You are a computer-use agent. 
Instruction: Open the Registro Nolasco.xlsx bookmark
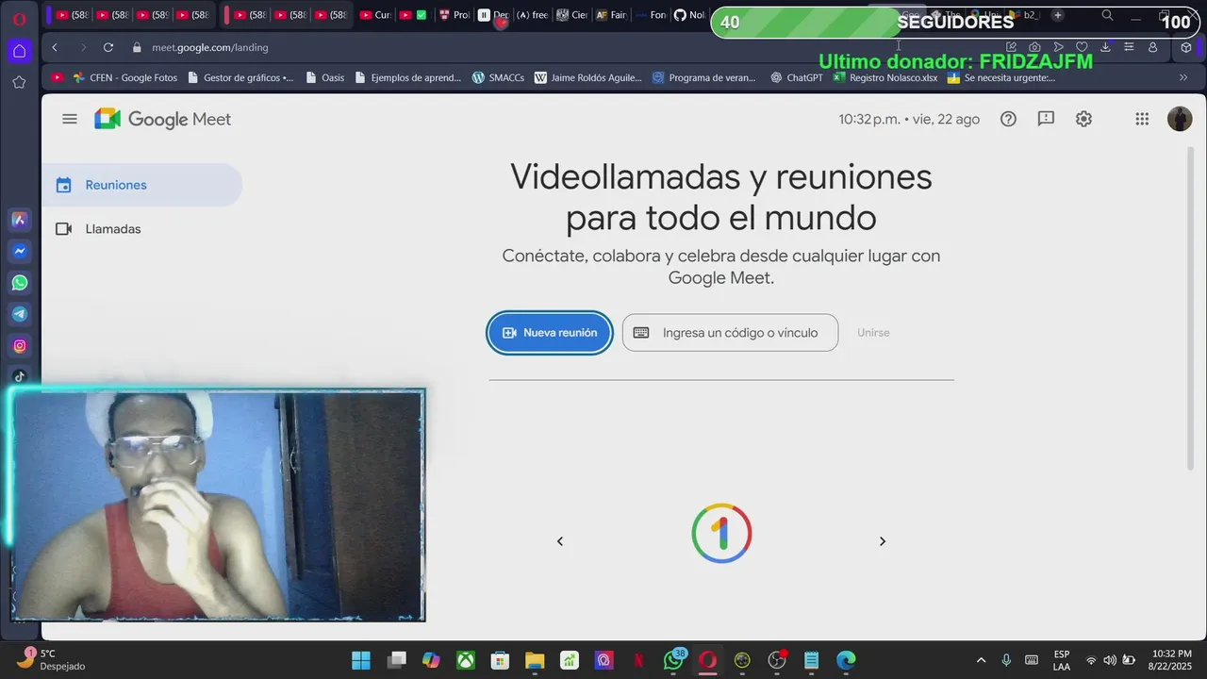(885, 77)
